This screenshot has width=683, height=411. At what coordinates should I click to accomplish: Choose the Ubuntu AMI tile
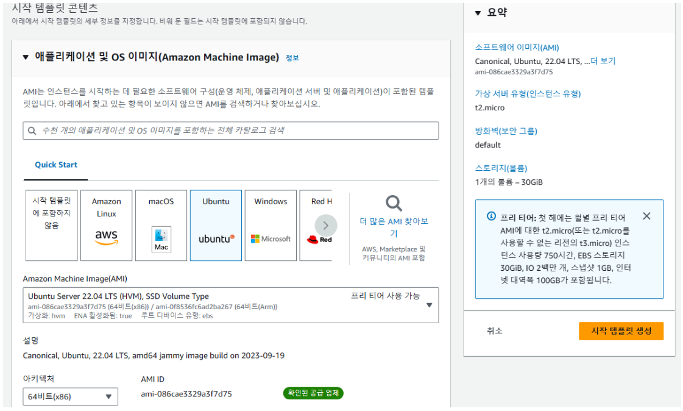[216, 226]
